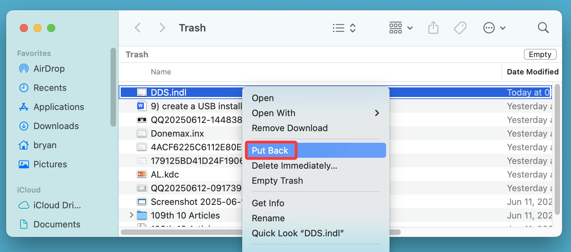Choose Remove Download menu item
The height and width of the screenshot is (252, 571).
point(316,128)
